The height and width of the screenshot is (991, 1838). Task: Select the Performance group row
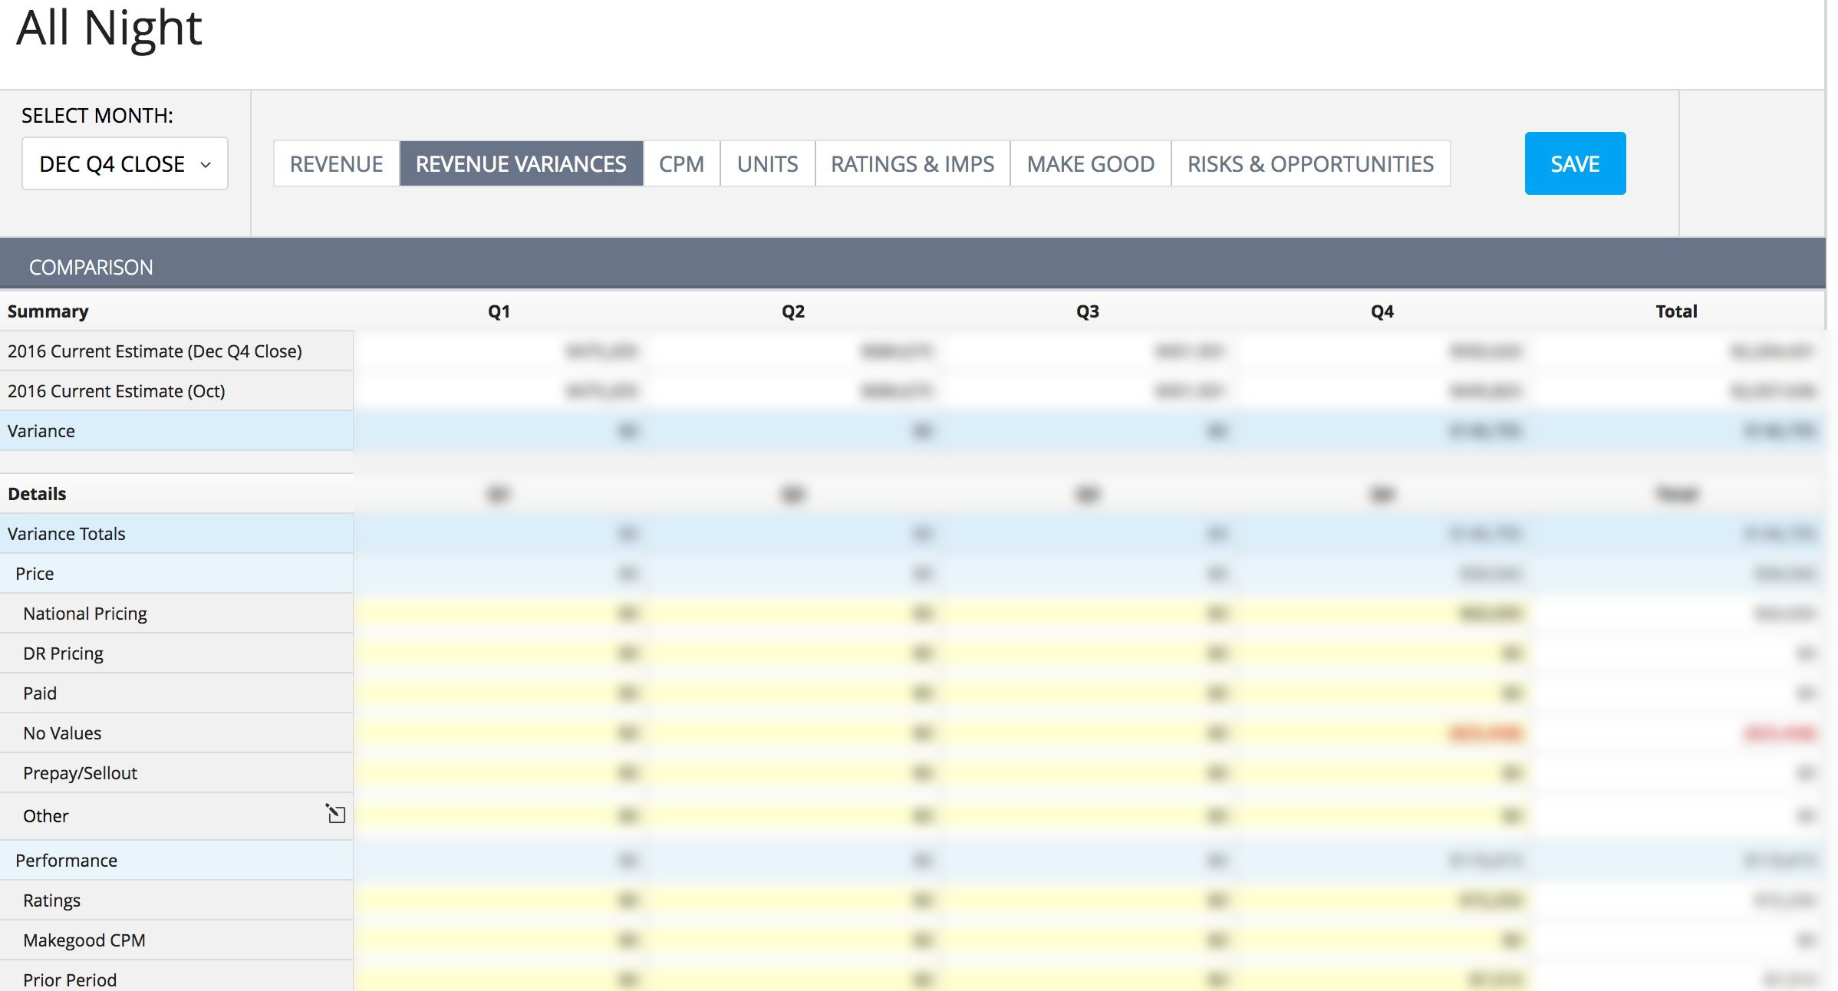[x=67, y=861]
